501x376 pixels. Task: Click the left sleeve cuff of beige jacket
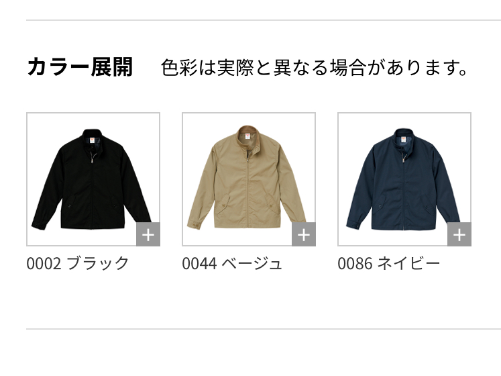[194, 224]
